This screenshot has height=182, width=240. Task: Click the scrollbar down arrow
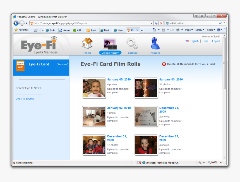click(224, 158)
